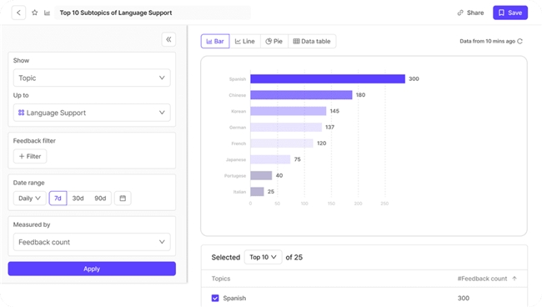Screen dimensions: 542x307
Task: Sort by Feedback count arrow icon
Action: tap(514, 279)
